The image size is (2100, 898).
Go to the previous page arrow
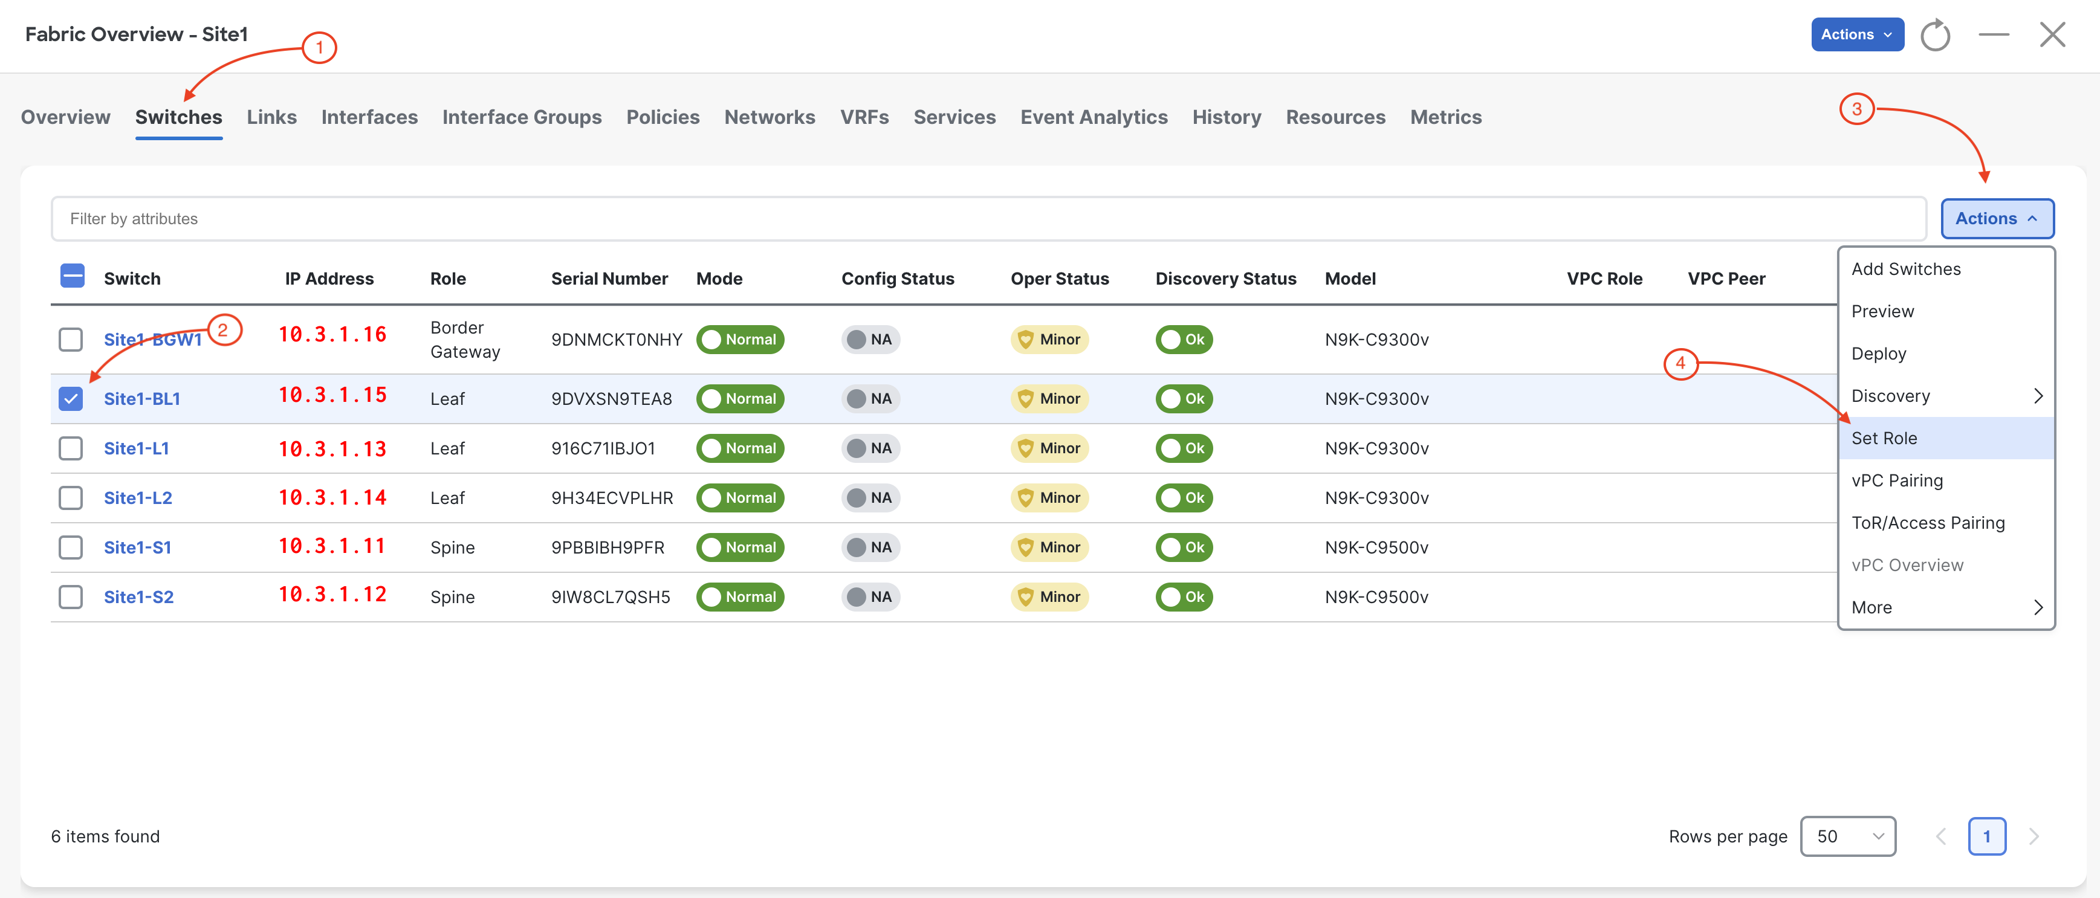1941,836
